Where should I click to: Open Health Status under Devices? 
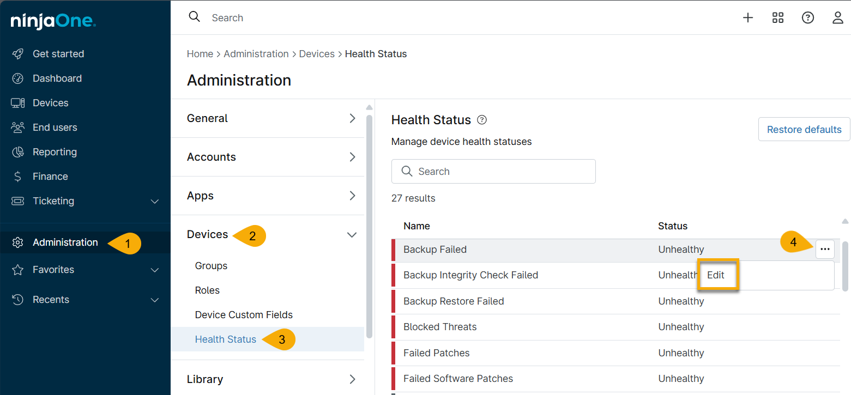pyautogui.click(x=225, y=339)
